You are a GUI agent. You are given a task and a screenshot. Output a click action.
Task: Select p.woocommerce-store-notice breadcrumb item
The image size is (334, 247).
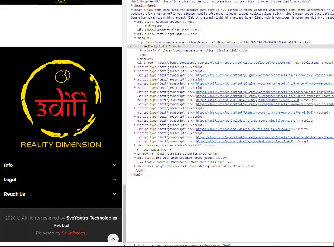(x=191, y=245)
